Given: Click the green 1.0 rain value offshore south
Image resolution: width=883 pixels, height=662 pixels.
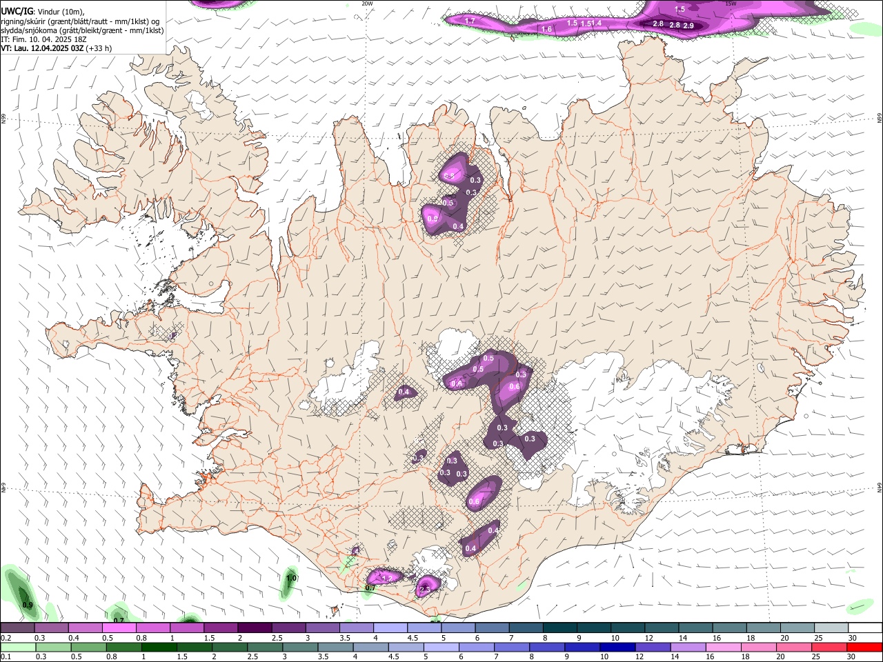Looking at the screenshot, I should (x=291, y=578).
